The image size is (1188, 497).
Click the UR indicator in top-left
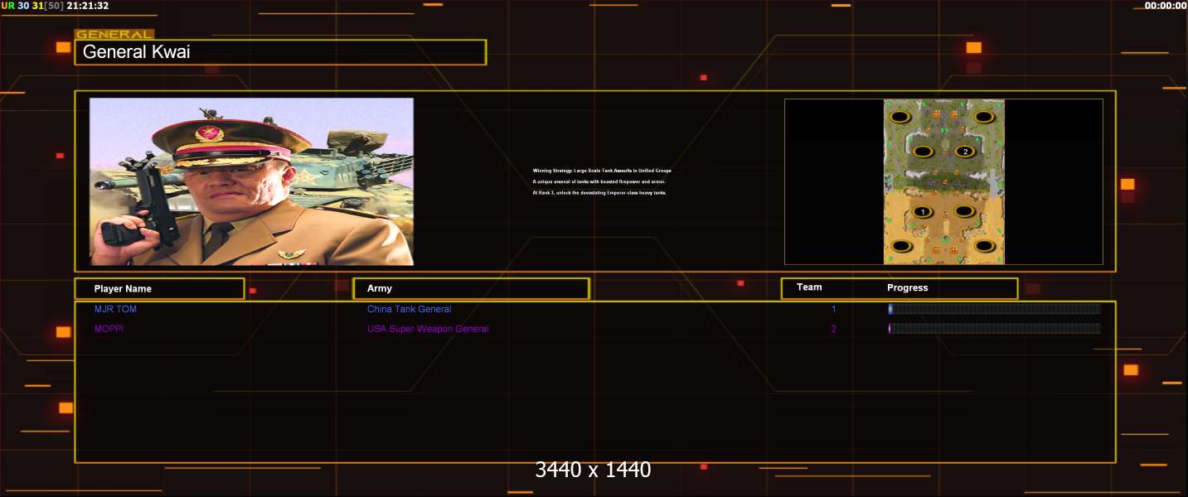coord(7,6)
